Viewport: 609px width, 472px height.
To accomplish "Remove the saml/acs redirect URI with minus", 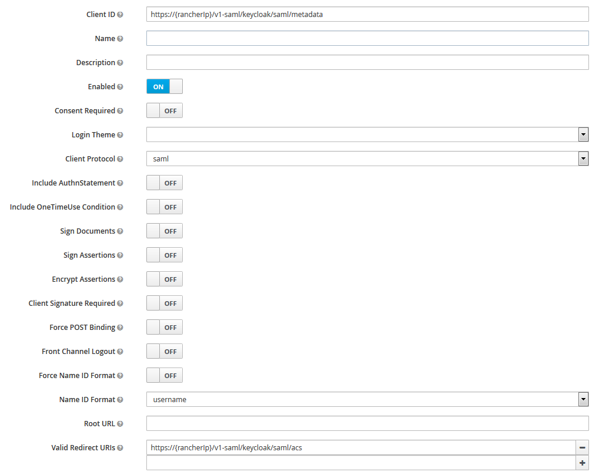I will pyautogui.click(x=582, y=447).
